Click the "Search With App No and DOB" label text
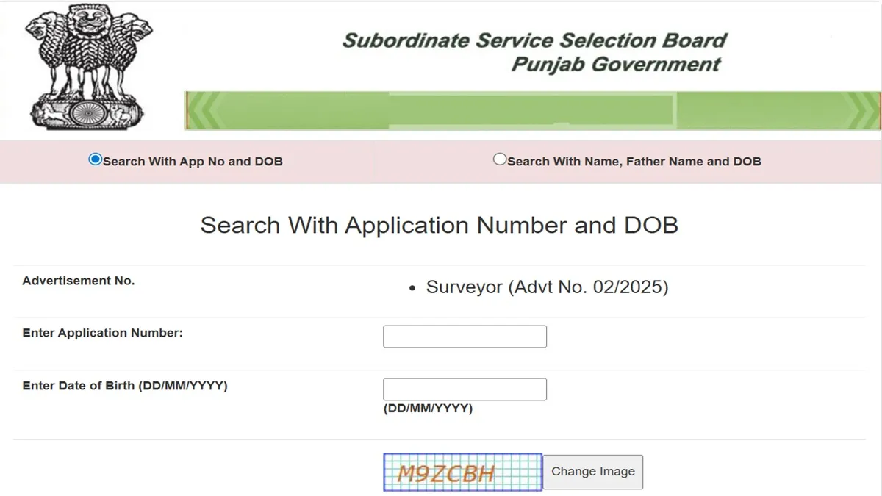Screen dimensions: 882x496 pyautogui.click(x=193, y=162)
